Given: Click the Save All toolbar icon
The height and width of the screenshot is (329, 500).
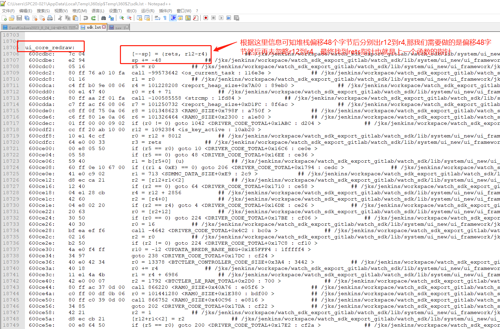Looking at the screenshot, I should [x=27, y=18].
